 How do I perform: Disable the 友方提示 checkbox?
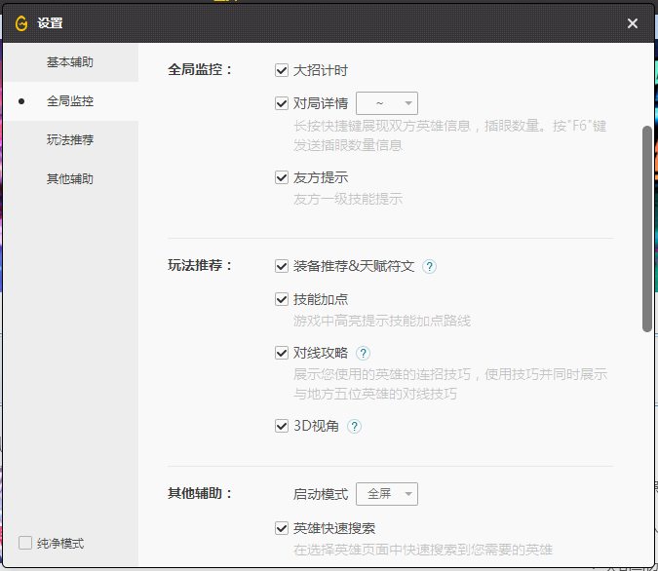pyautogui.click(x=282, y=178)
